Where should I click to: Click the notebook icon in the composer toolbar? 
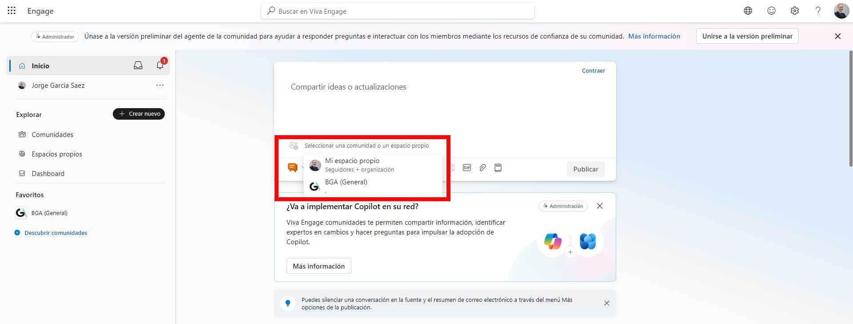tap(498, 168)
